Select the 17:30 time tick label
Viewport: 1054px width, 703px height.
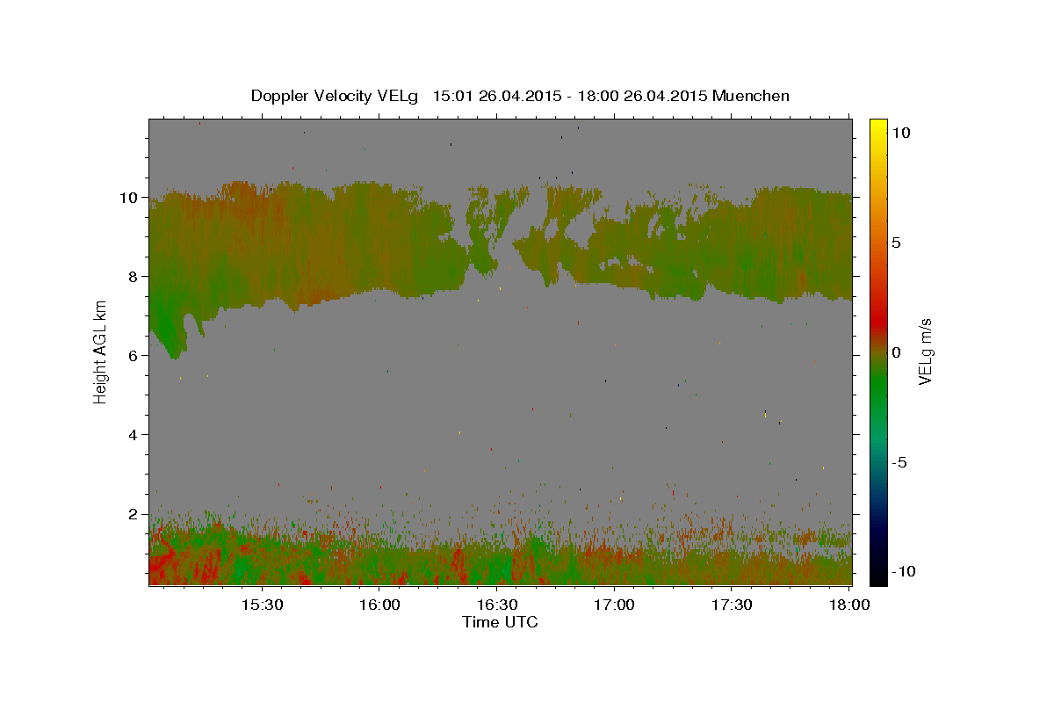point(732,605)
